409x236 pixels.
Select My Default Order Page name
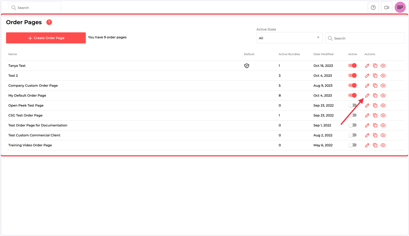point(27,95)
